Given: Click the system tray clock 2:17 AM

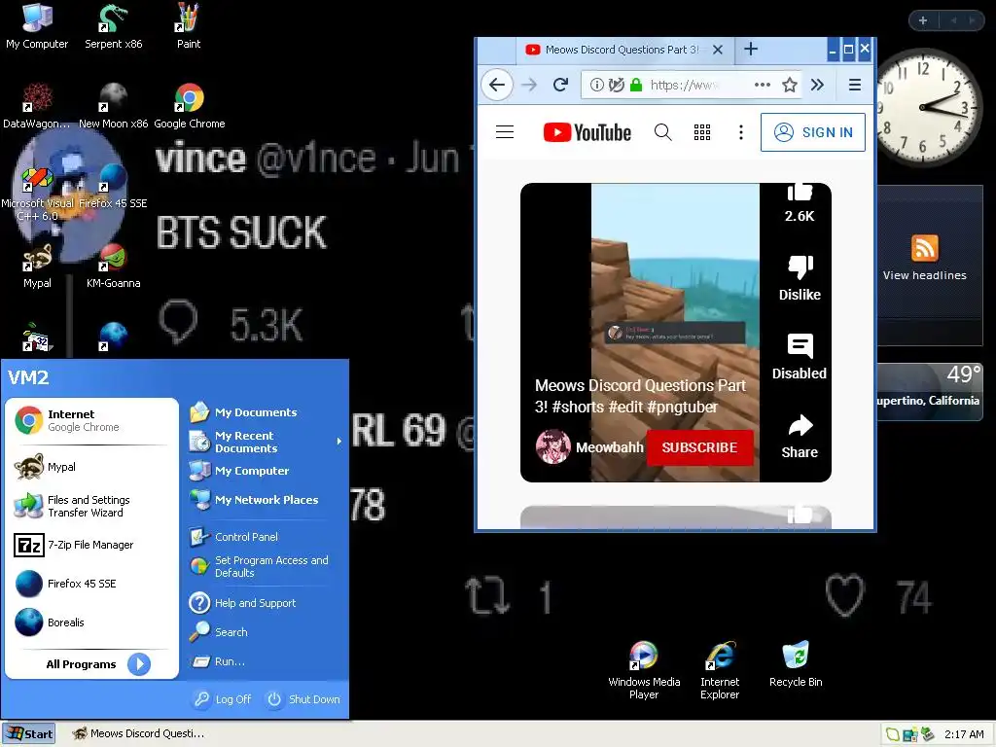Looking at the screenshot, I should (x=964, y=734).
